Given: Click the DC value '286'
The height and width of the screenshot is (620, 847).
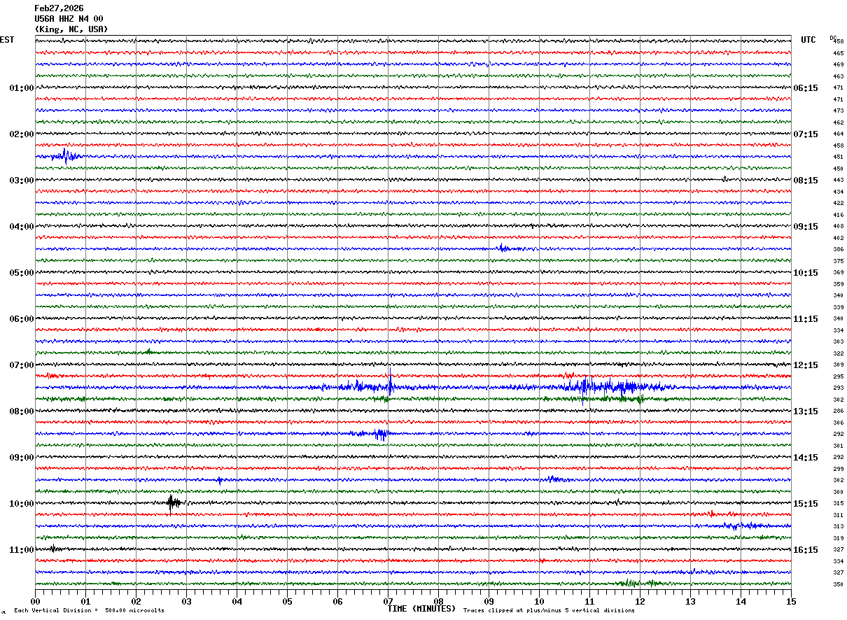Looking at the screenshot, I should [838, 411].
